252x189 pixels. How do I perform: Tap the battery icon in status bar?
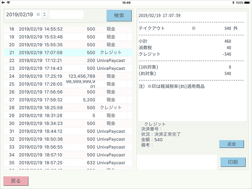(247, 3)
